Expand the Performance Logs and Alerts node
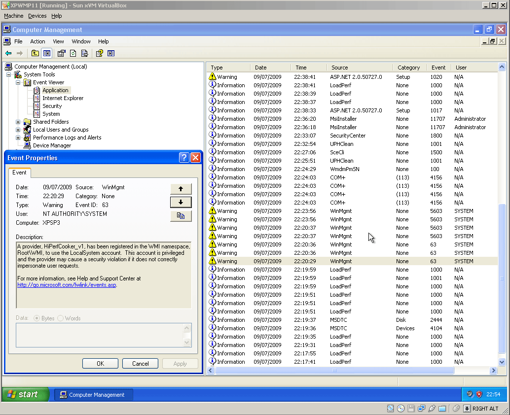Viewport: 510px width, 415px height. (x=18, y=138)
